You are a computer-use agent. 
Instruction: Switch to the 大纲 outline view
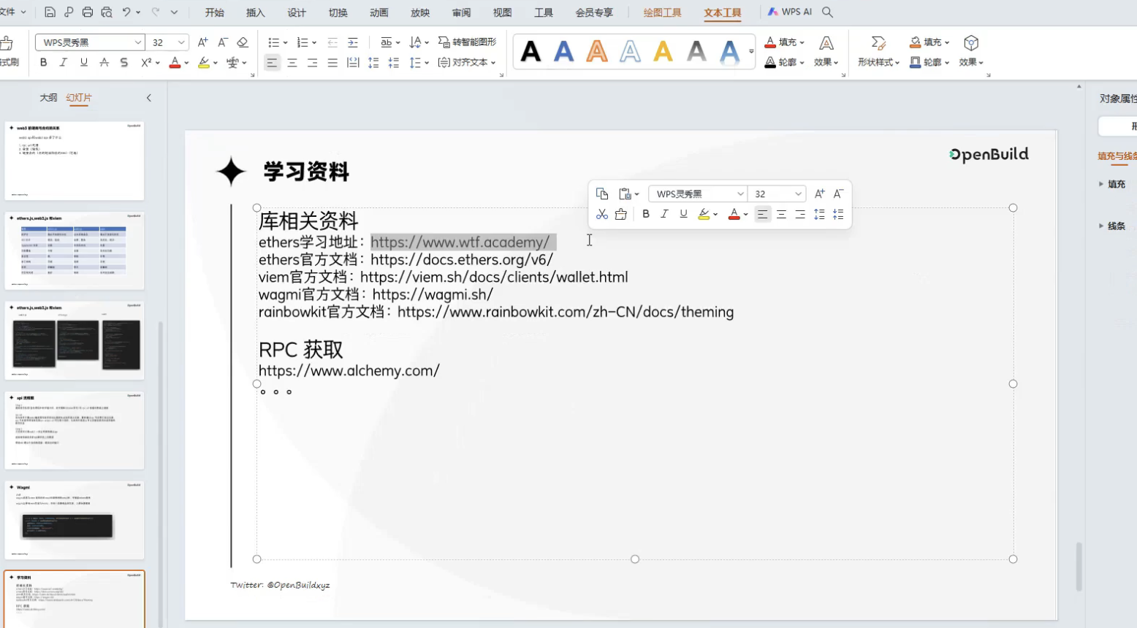48,98
